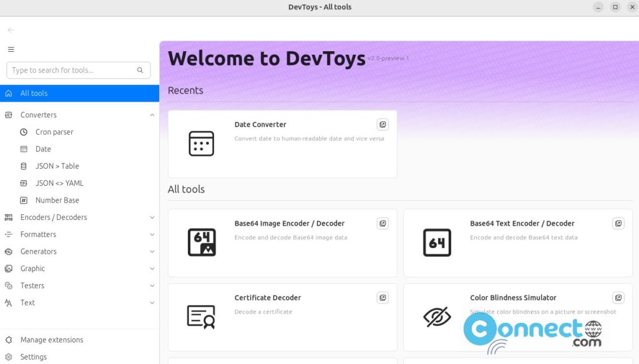Click the Number Base hash icon
The height and width of the screenshot is (364, 639).
click(24, 200)
